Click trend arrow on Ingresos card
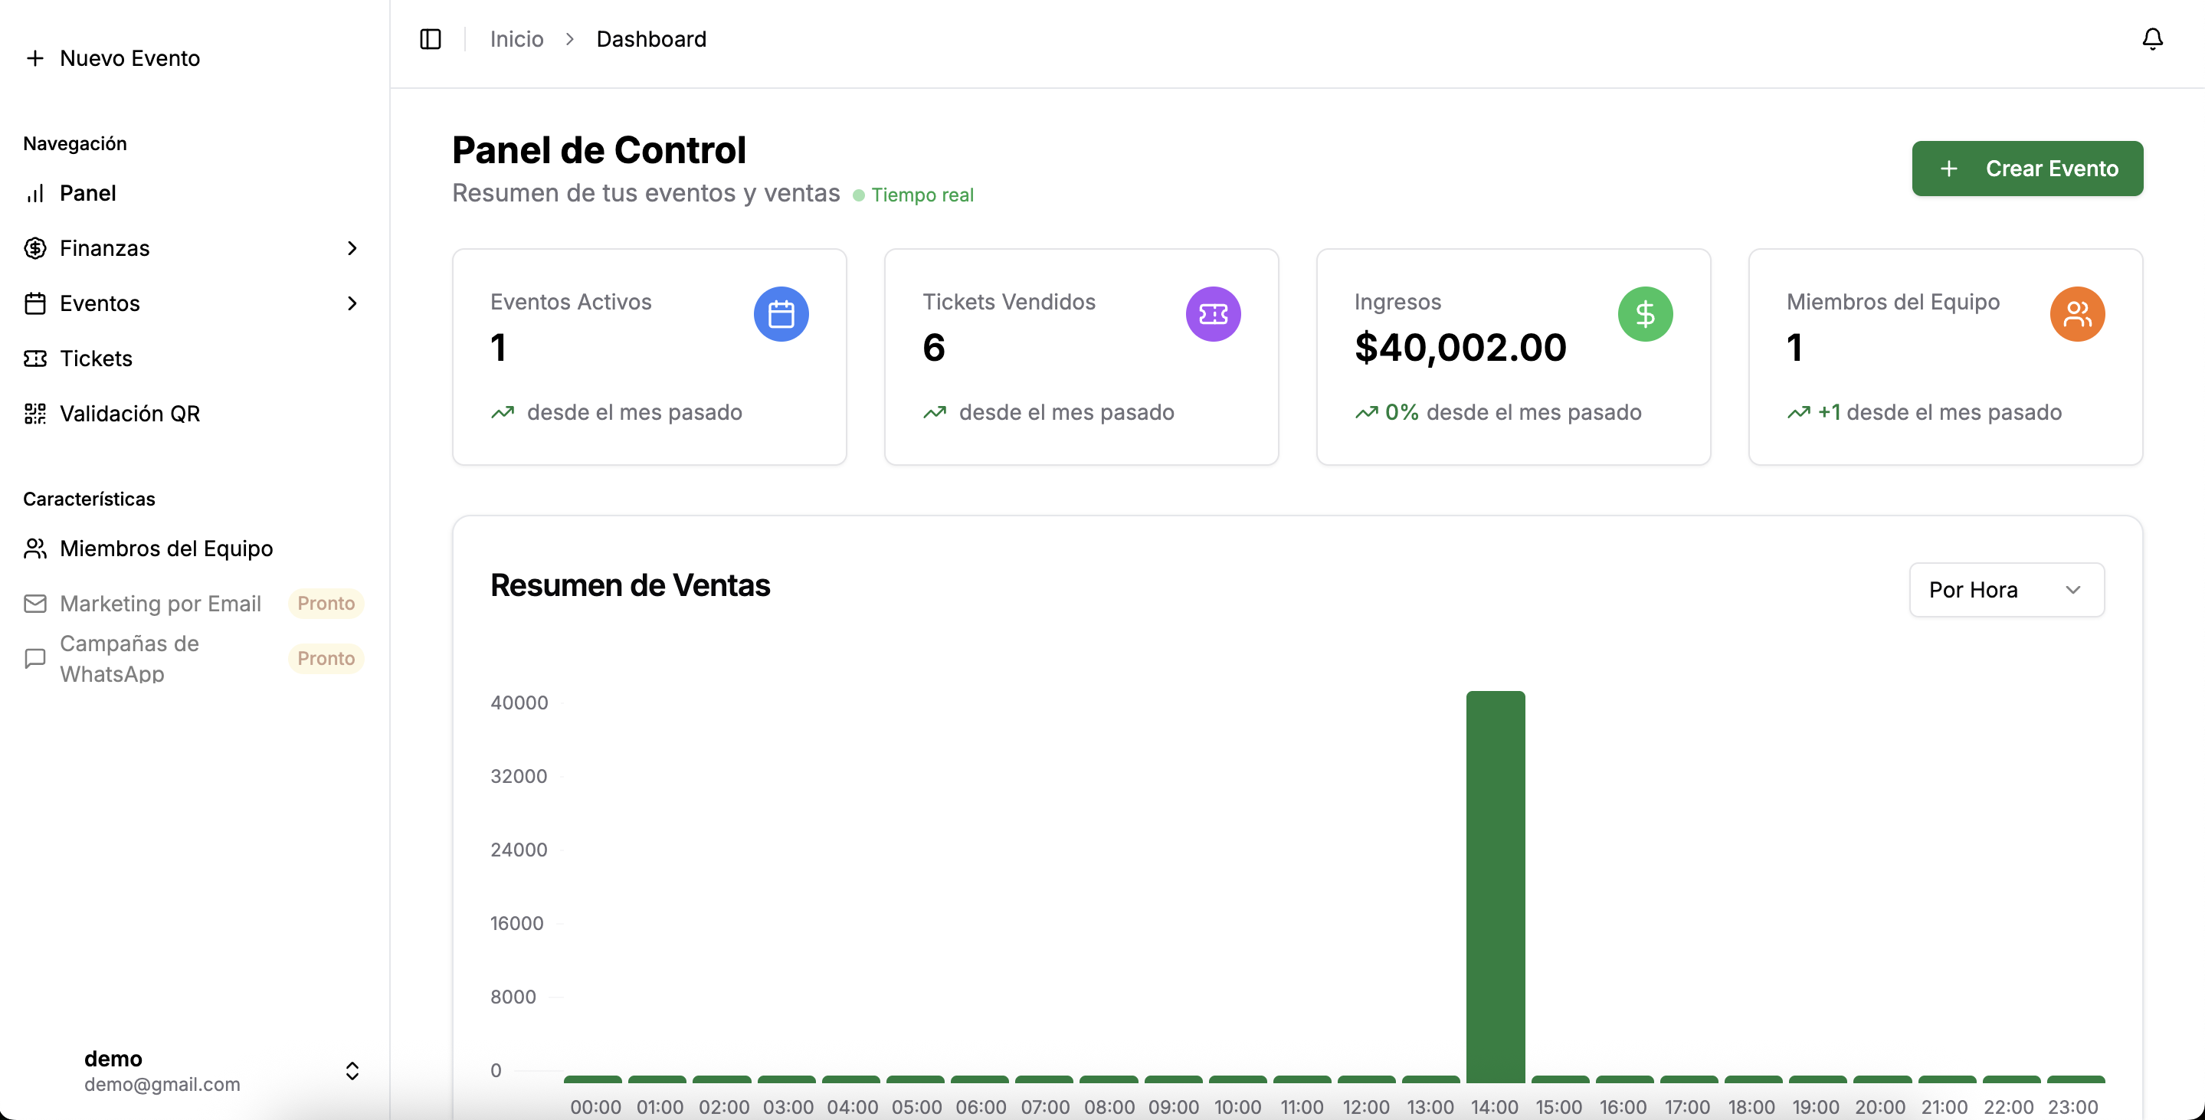 pyautogui.click(x=1366, y=412)
